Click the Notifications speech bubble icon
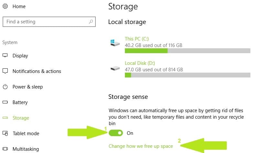 5,71
